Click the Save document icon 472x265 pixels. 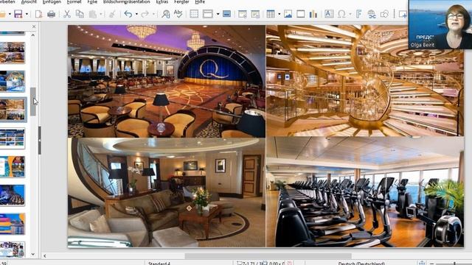coord(18,14)
